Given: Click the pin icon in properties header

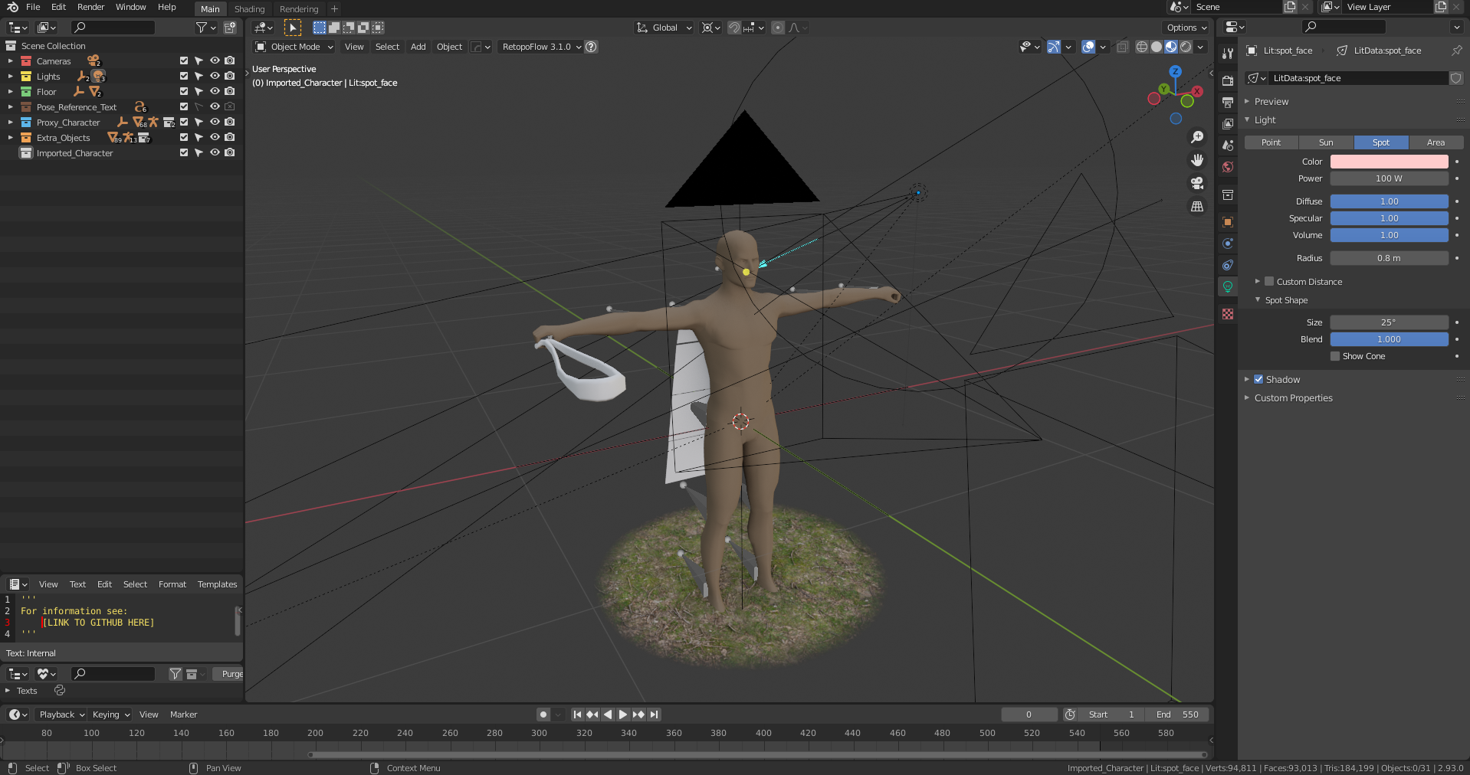Looking at the screenshot, I should click(1456, 51).
